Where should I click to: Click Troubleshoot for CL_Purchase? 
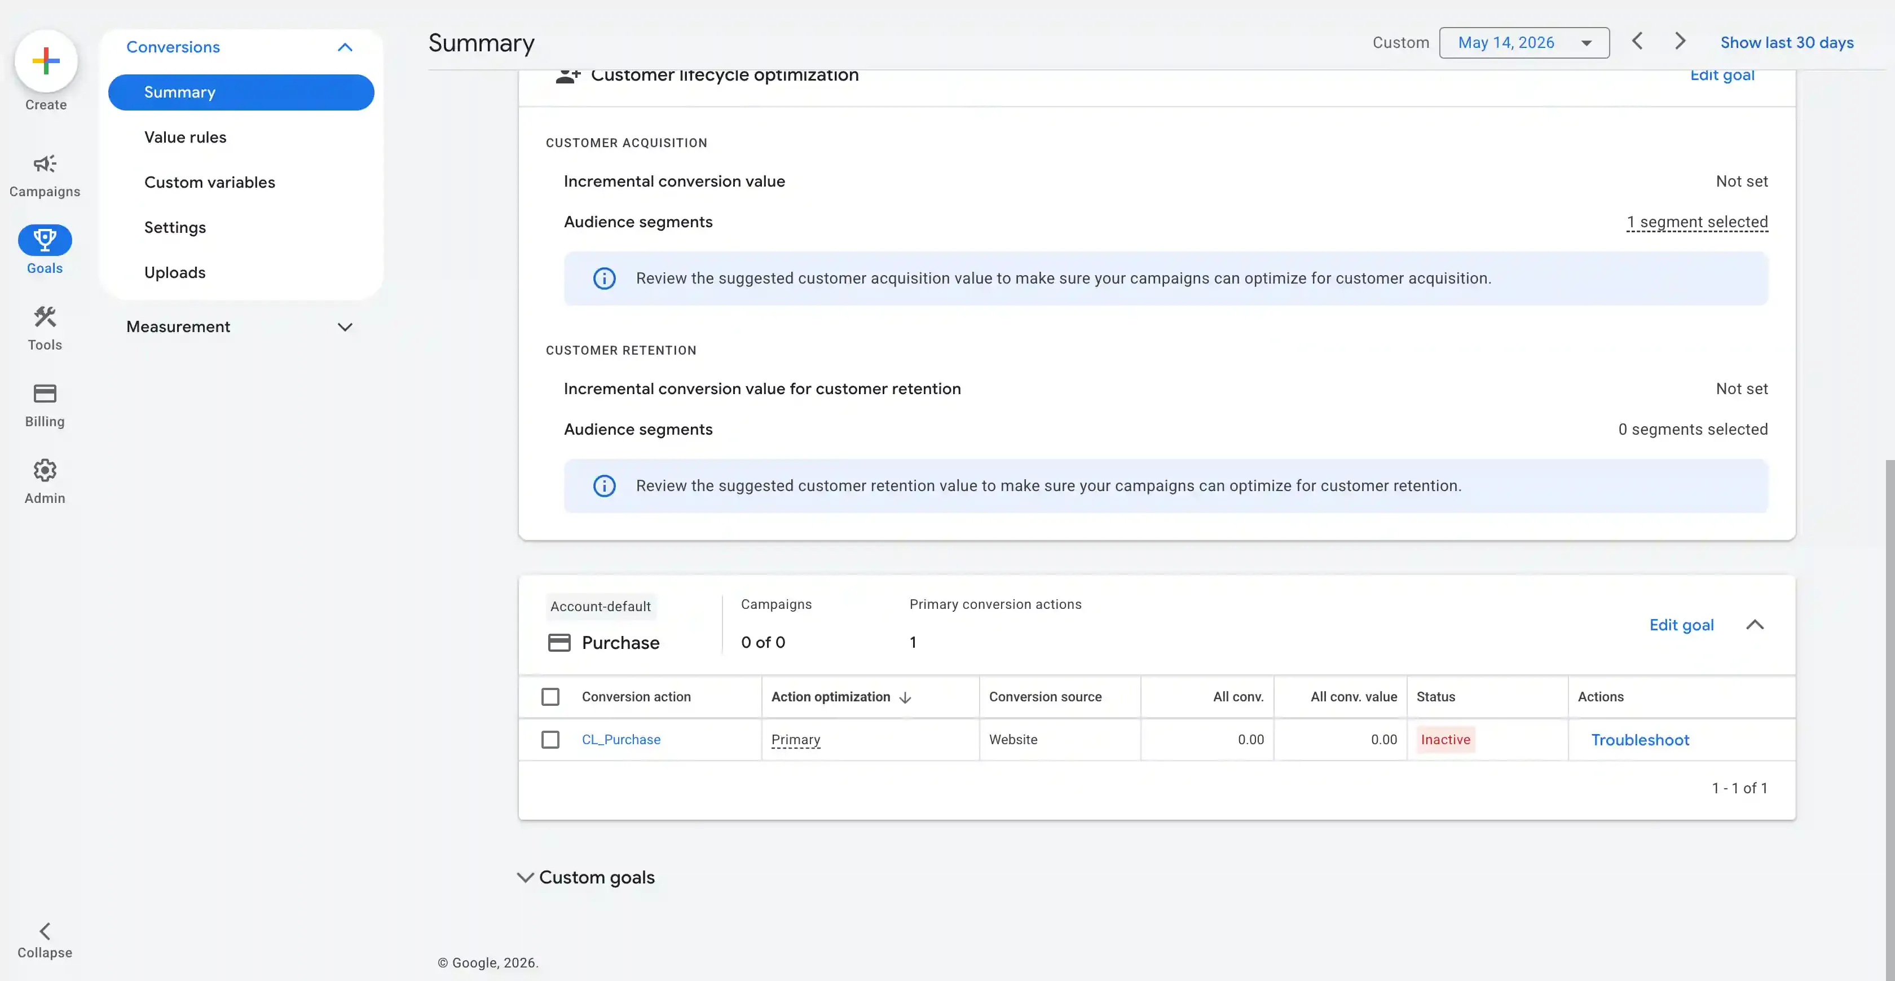tap(1641, 740)
